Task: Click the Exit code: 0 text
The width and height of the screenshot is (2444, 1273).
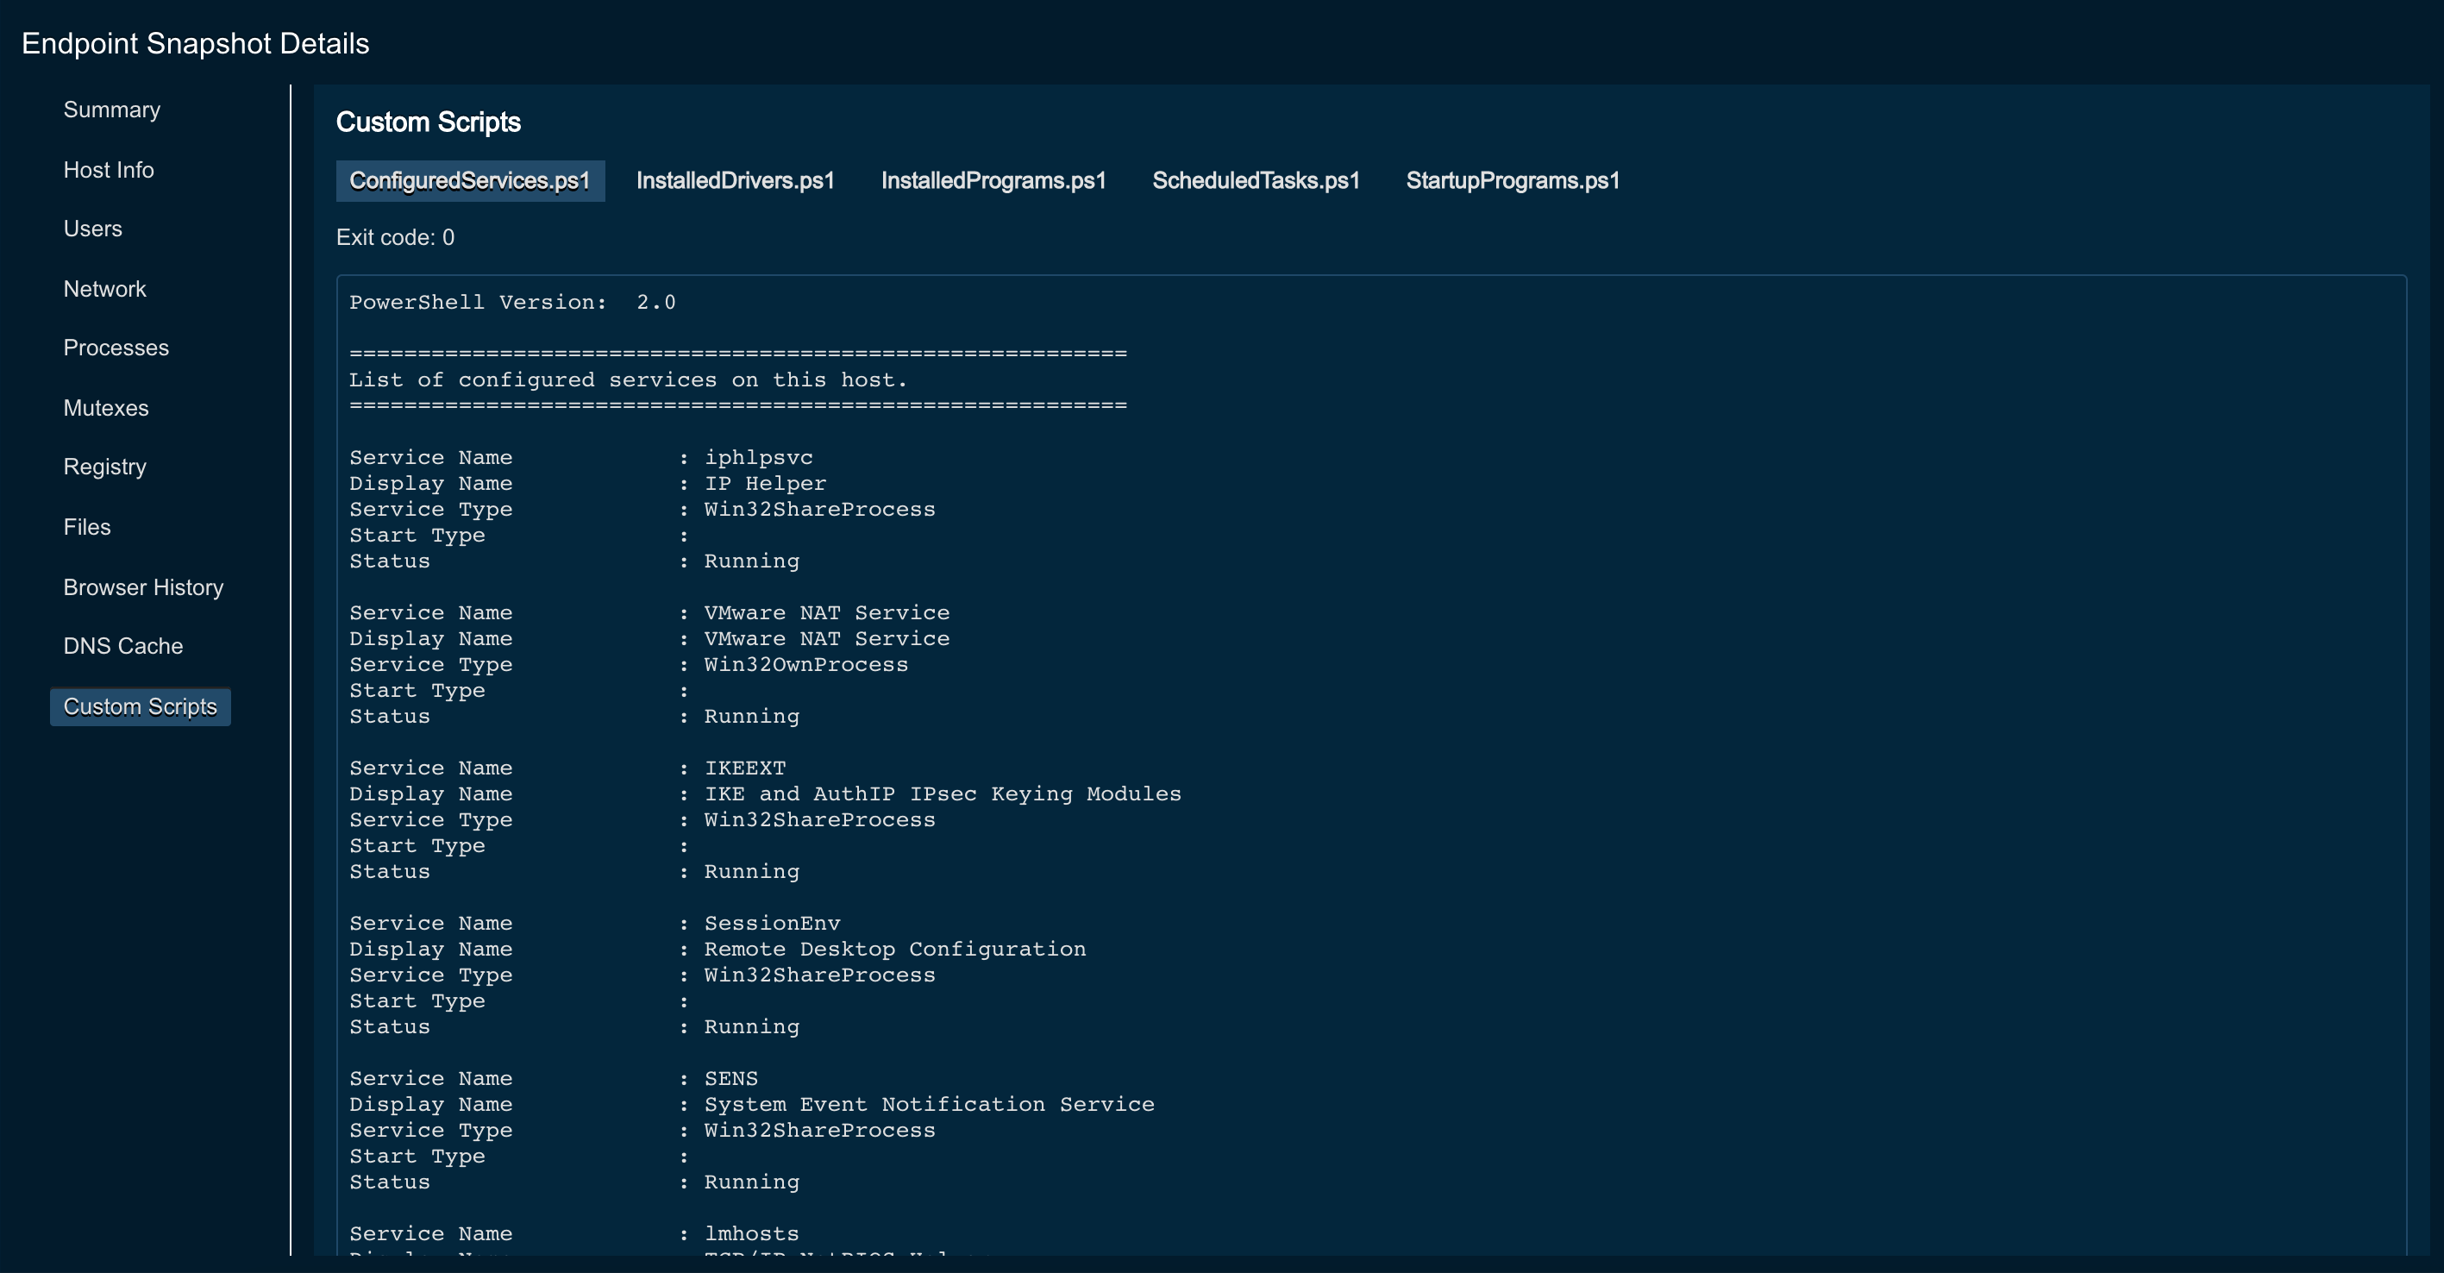Action: pos(395,238)
